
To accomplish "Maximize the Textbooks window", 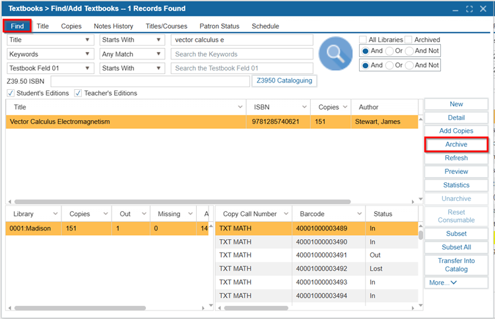I will (469, 9).
